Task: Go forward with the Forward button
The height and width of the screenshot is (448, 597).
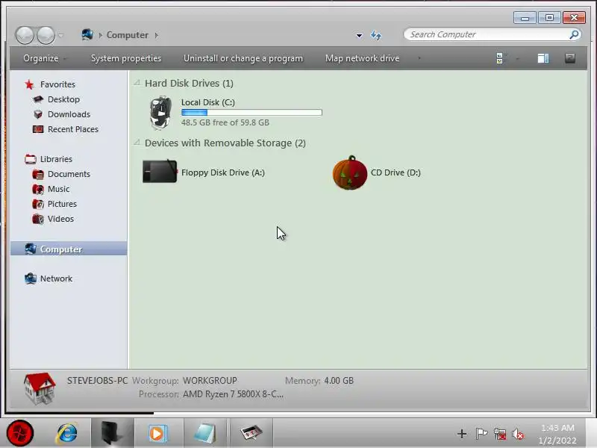Action: [46, 35]
